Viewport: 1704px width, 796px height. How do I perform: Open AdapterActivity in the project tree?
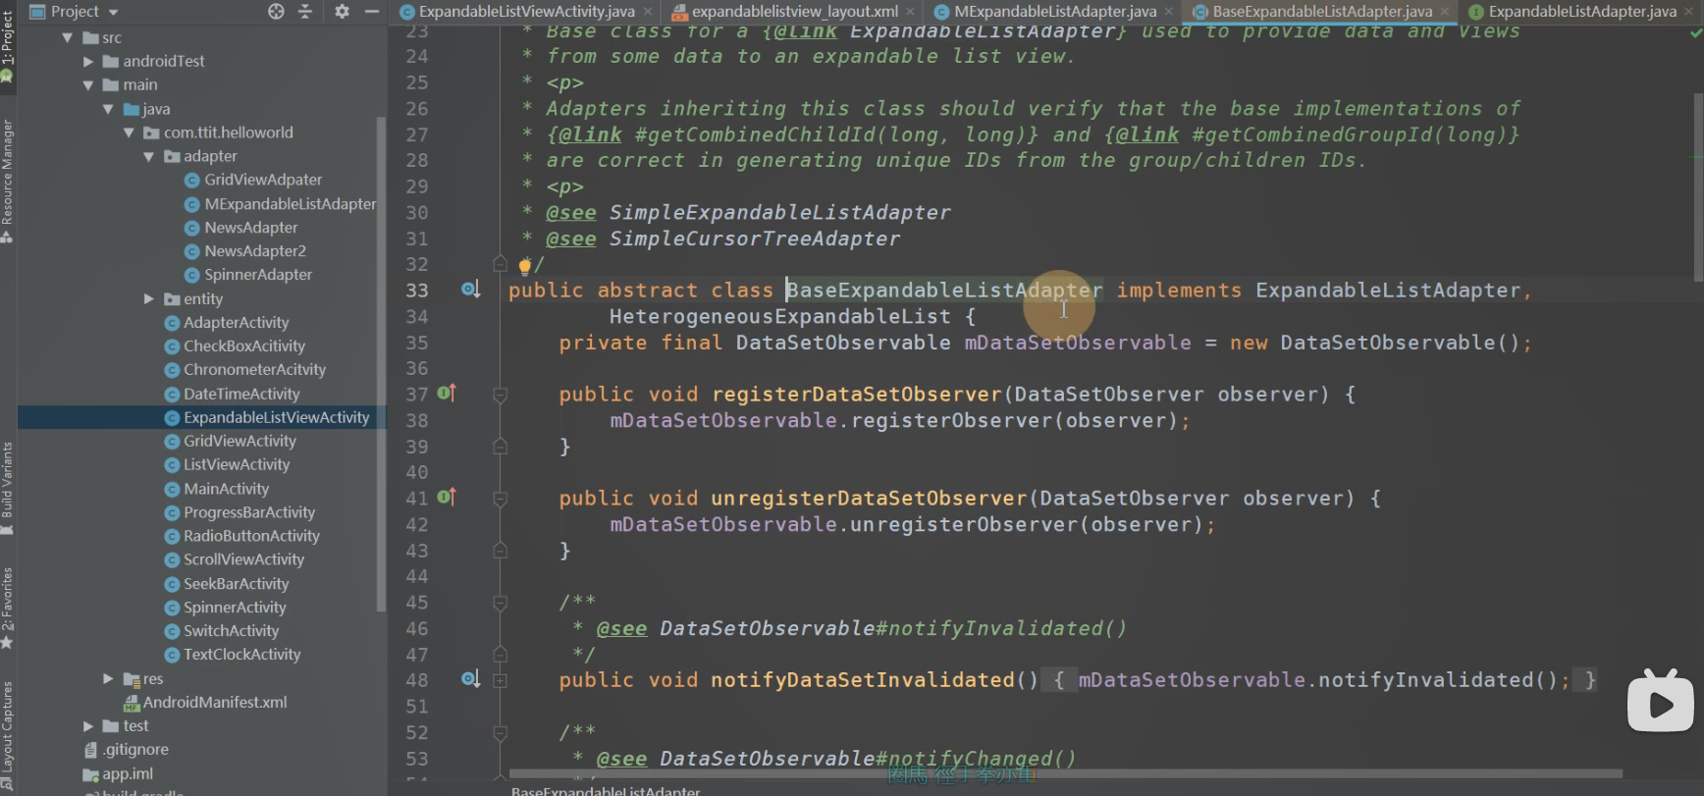tap(226, 322)
